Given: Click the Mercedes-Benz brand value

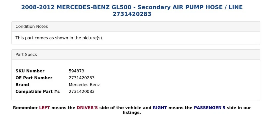Looking at the screenshot, I should (x=84, y=85).
